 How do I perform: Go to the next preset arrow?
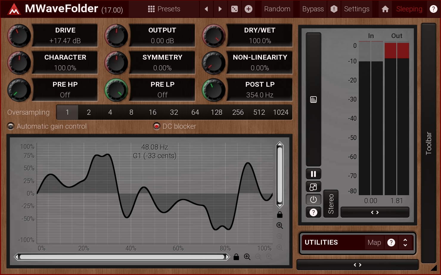pyautogui.click(x=220, y=9)
